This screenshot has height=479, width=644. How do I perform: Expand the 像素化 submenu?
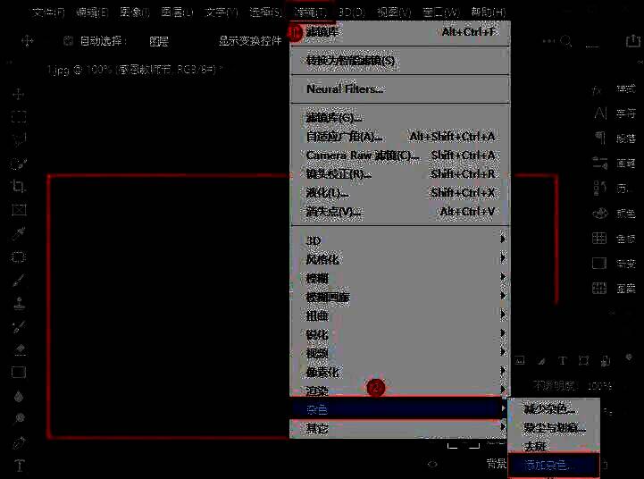coord(400,373)
